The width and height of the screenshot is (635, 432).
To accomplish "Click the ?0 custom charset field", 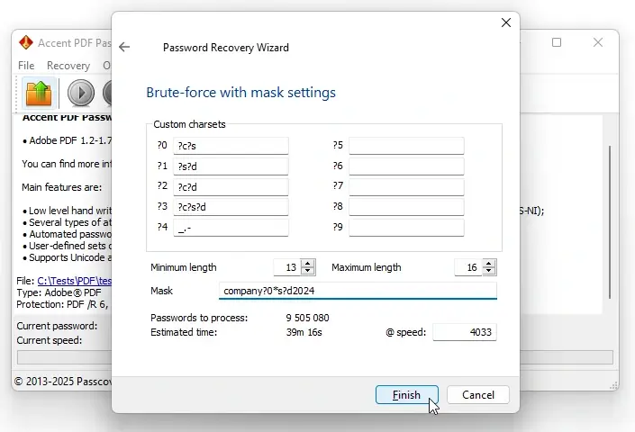I will pyautogui.click(x=231, y=146).
